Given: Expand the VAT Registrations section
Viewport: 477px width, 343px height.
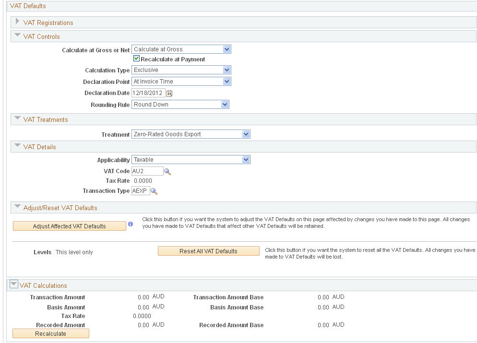Looking at the screenshot, I should [x=17, y=22].
